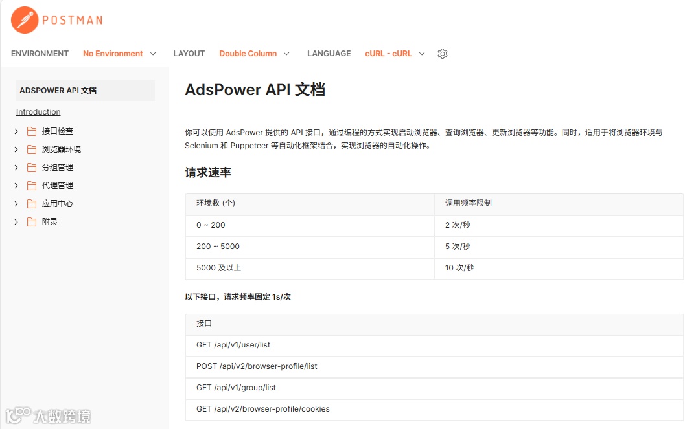
Task: Open the 浏览器环境 sidebar item
Action: pyautogui.click(x=62, y=149)
